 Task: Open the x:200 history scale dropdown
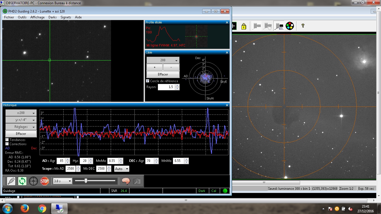click(21, 113)
